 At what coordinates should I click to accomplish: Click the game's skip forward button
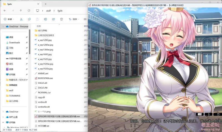[218, 114]
